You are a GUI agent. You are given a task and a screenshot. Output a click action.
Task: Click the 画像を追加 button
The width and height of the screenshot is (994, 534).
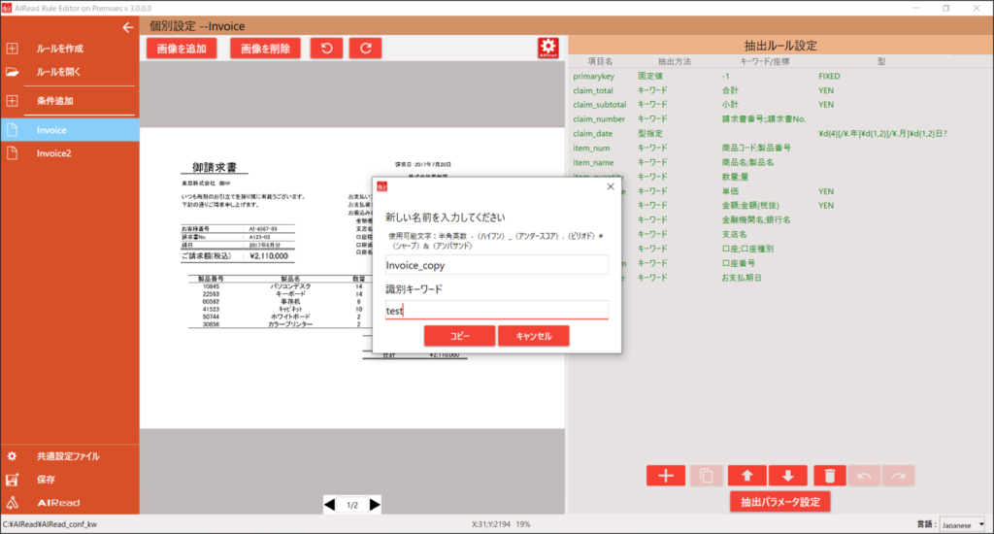pos(182,49)
